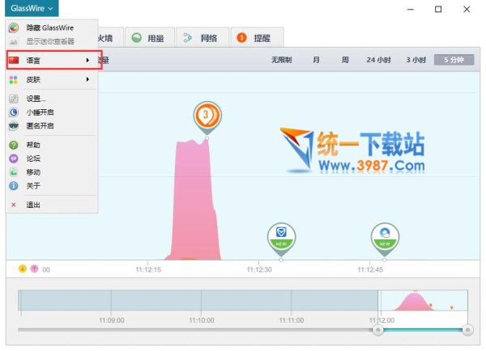Minimize the GlassWire window

(411, 9)
